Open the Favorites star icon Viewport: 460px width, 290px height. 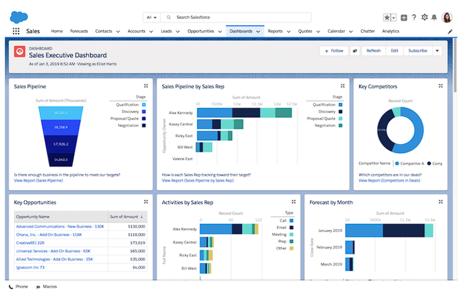click(387, 17)
